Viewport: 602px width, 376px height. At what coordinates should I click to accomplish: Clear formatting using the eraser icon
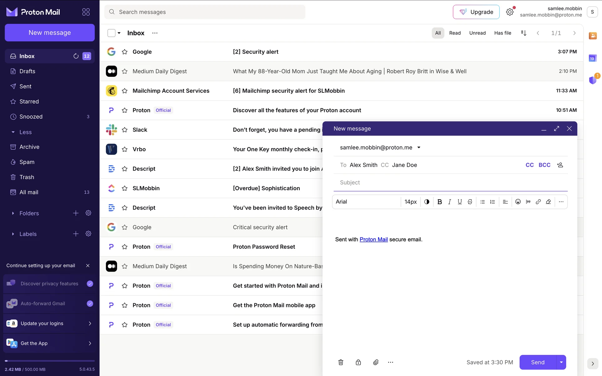tap(548, 202)
